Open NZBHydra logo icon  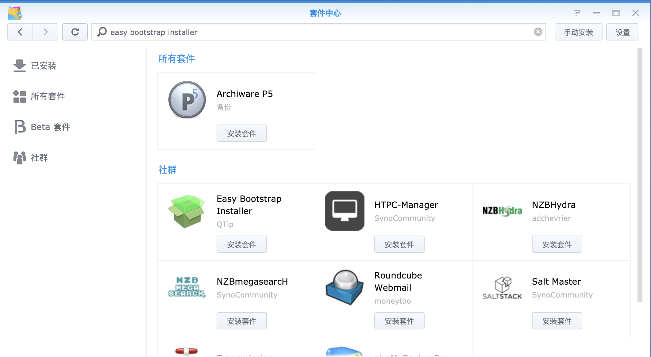click(502, 211)
